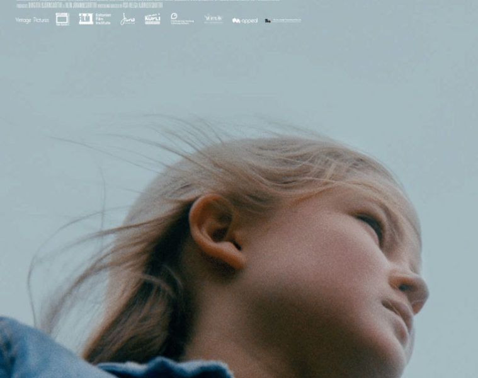Click the denim jacket collar
Viewport: 478px width, 378px height.
164,369
